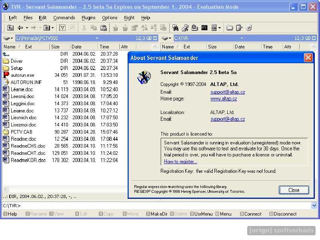Screen dimensions: 320x240
Task: Click the autorun.exe file icon
Action: click(6, 75)
